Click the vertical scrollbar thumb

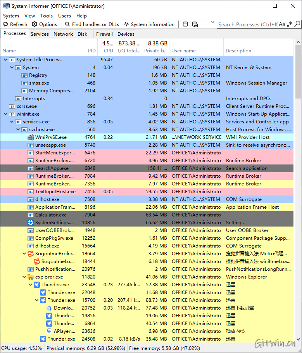pyautogui.click(x=298, y=72)
